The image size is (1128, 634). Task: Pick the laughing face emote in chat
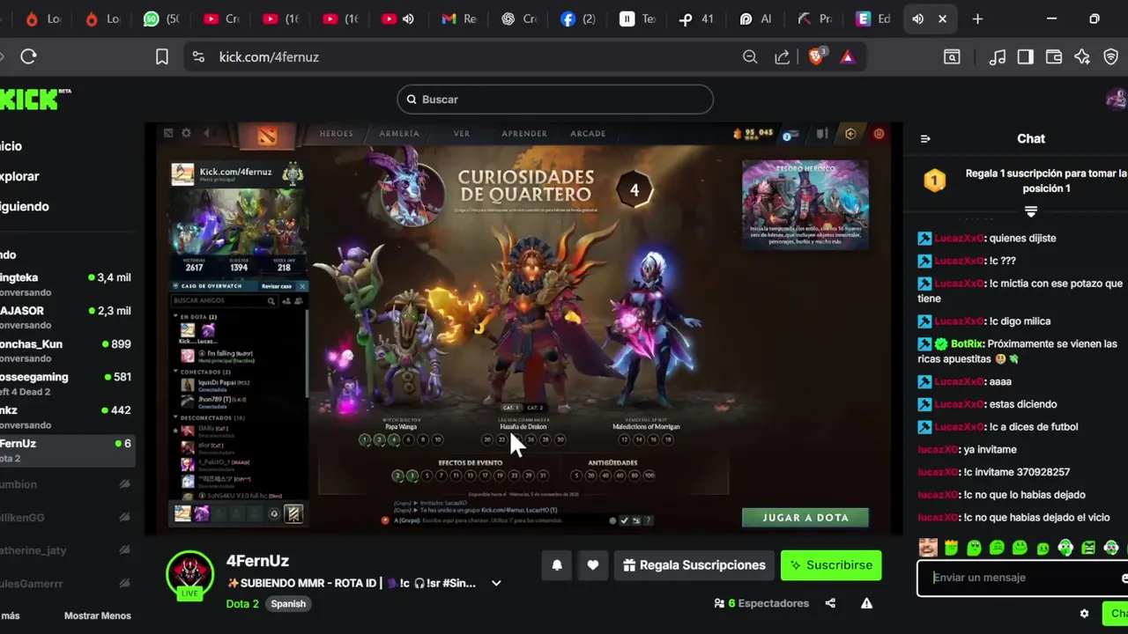point(928,548)
